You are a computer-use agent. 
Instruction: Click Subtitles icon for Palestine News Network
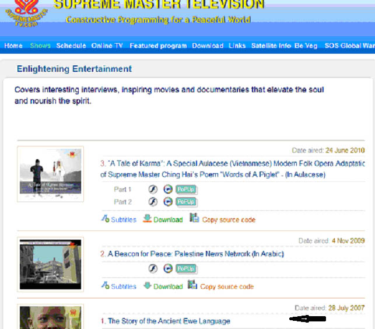(x=105, y=285)
